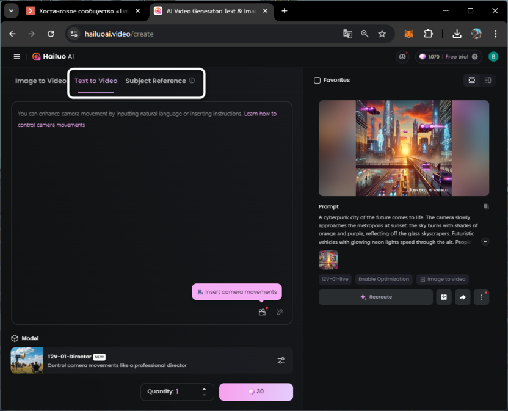508x411 pixels.
Task: Click the camera movement icon in prompt box
Action: tap(262, 312)
